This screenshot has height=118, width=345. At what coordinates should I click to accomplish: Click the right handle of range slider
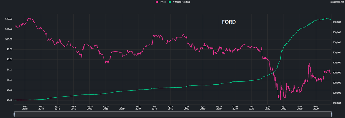pos(331,114)
